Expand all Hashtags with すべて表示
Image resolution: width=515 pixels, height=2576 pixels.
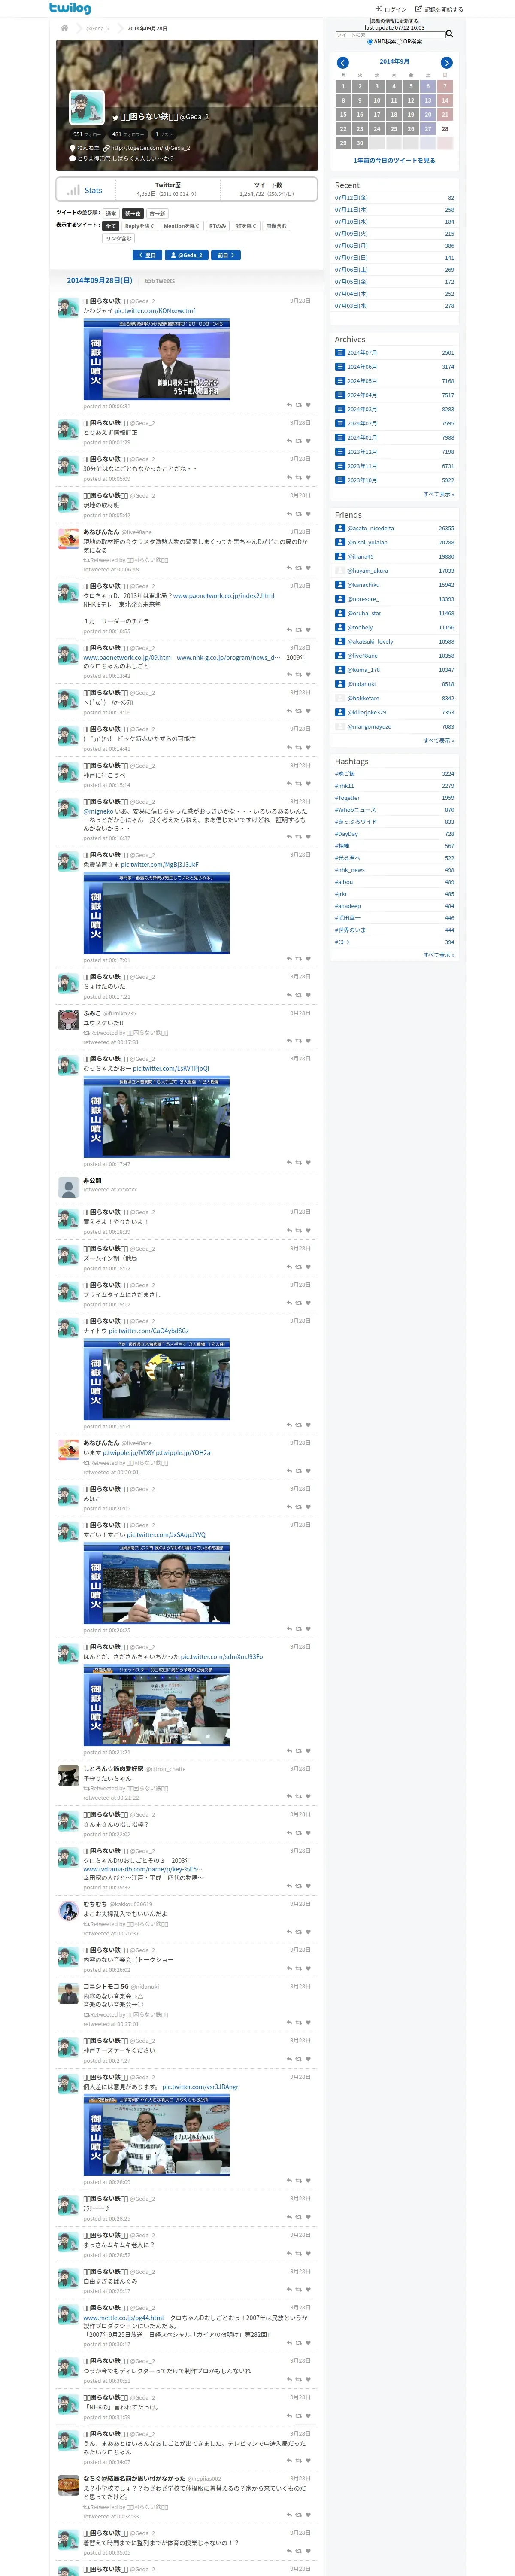click(438, 955)
